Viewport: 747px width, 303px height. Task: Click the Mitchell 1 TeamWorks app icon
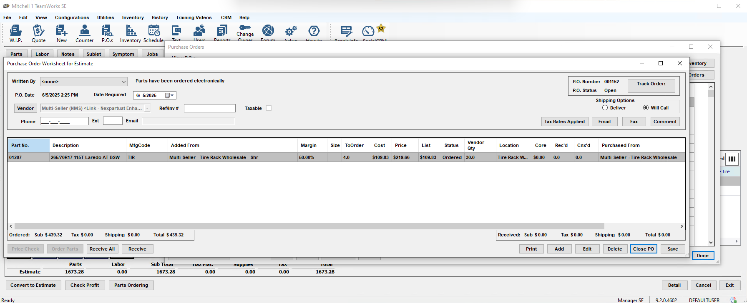pos(6,6)
